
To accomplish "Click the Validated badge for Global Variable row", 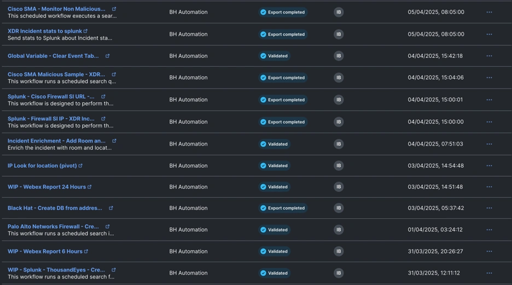I will coord(275,56).
